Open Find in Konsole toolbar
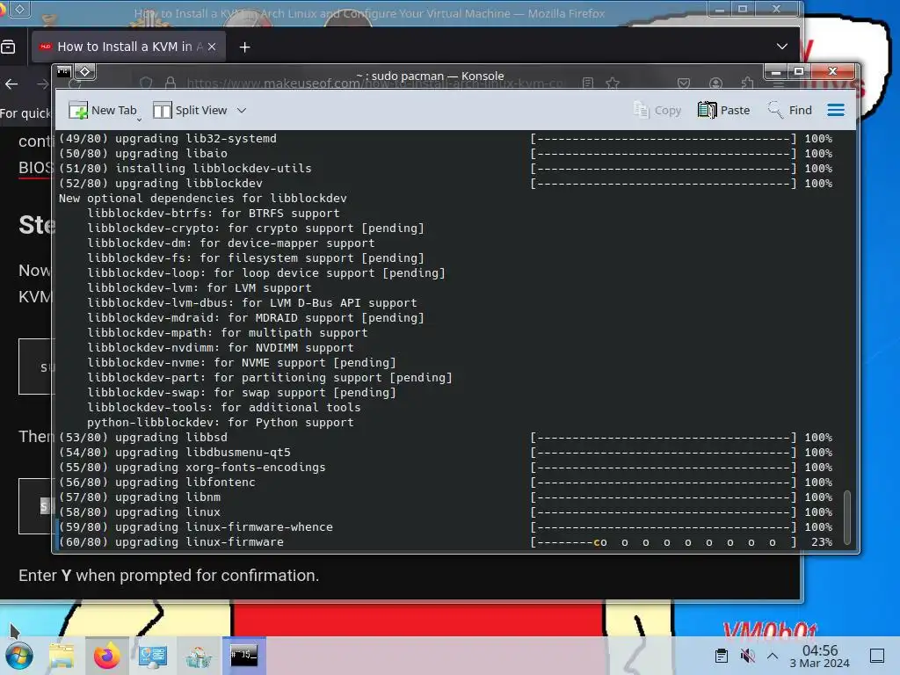 (x=790, y=110)
